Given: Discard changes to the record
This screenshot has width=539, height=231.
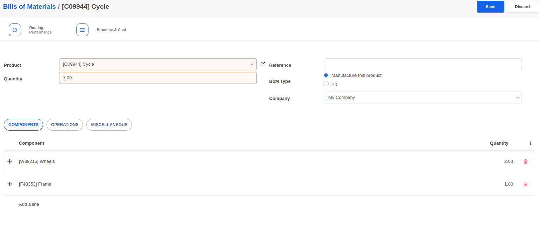Looking at the screenshot, I should 522,7.
